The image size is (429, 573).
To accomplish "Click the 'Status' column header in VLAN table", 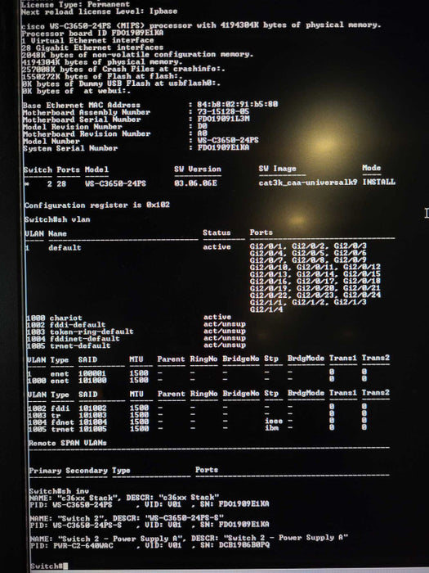I will (x=217, y=232).
